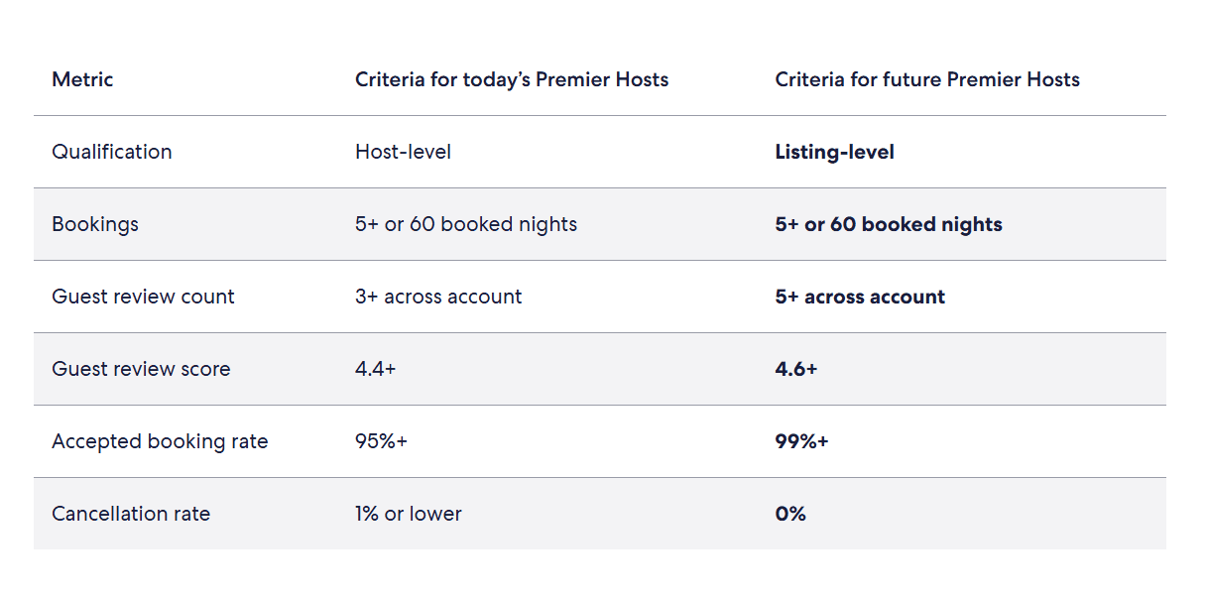
Task: Click the "Bookings" row label
Action: pos(95,224)
